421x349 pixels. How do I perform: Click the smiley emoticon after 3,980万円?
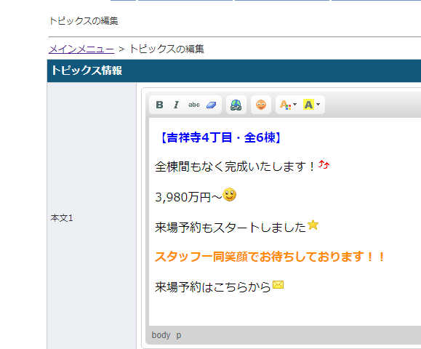pos(229,194)
